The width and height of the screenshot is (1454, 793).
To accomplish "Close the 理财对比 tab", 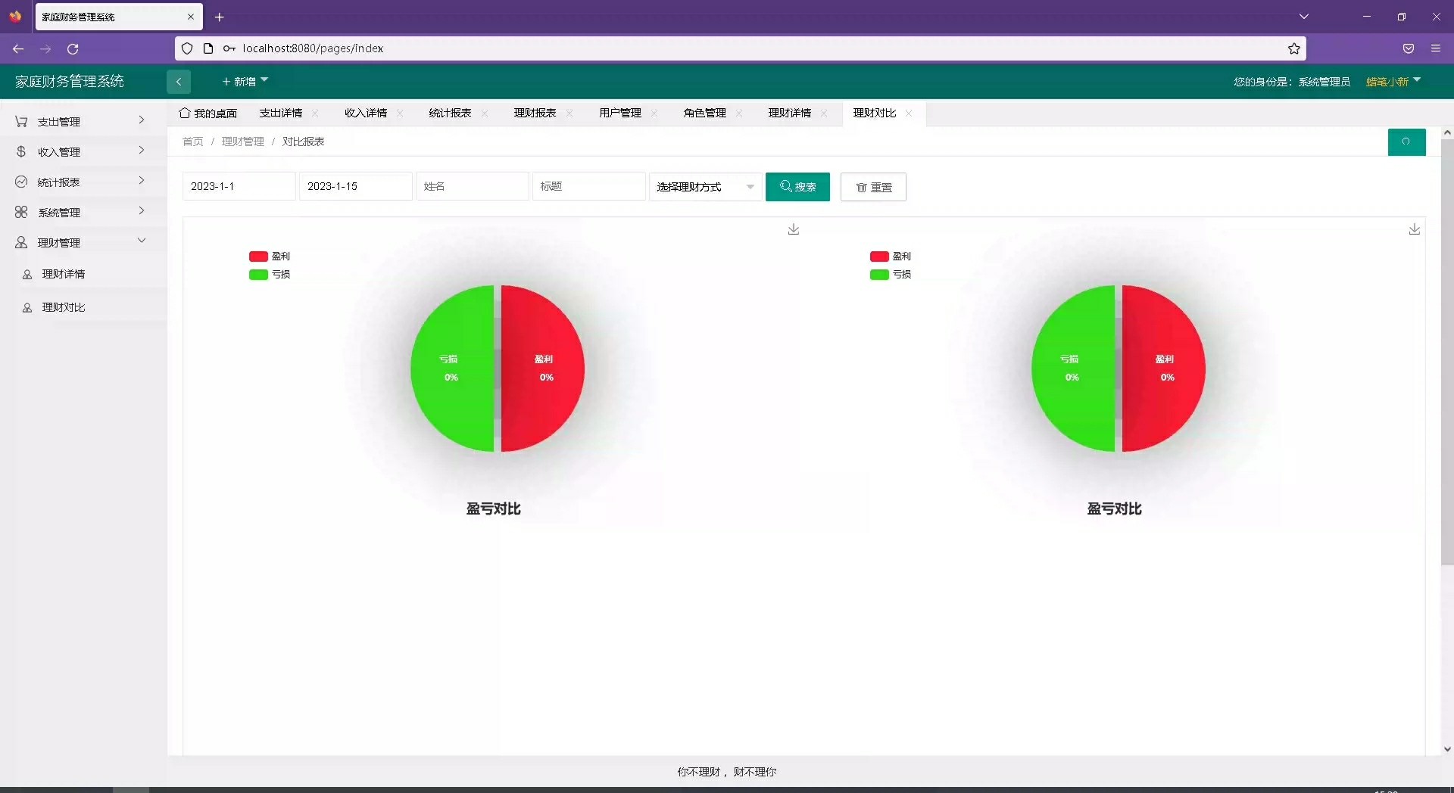I will (909, 114).
